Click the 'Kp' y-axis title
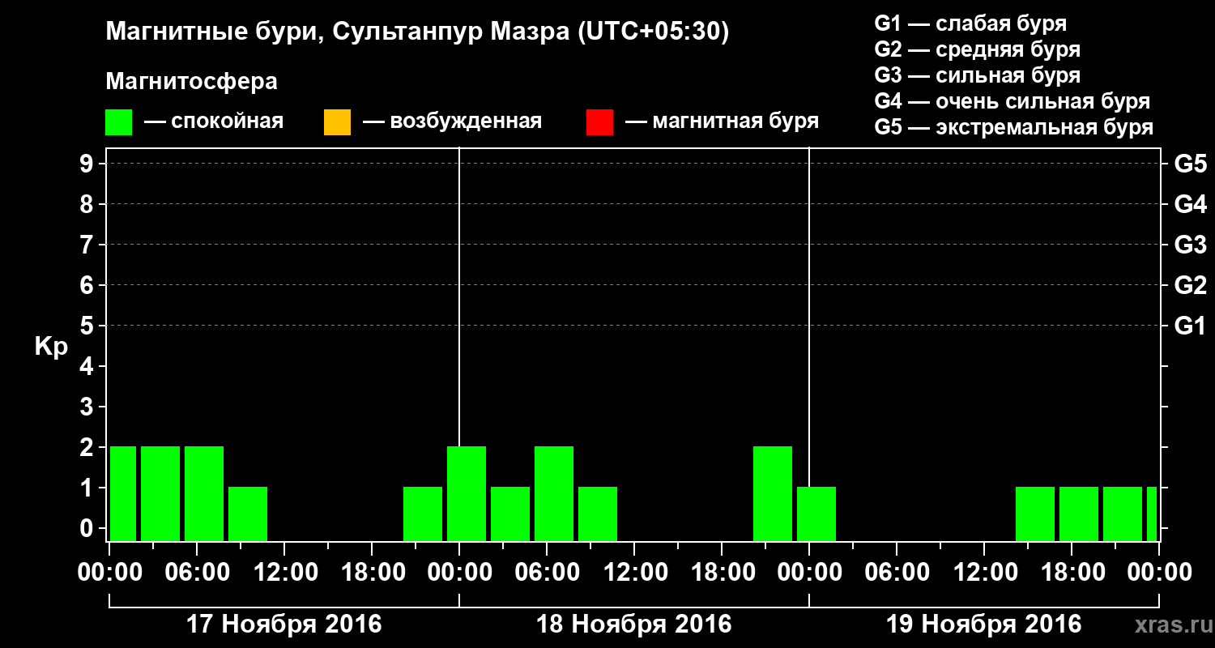 (x=51, y=347)
